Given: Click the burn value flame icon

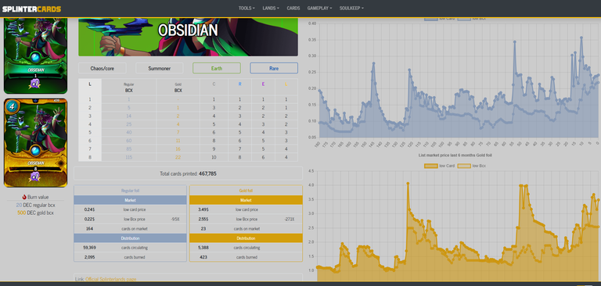Looking at the screenshot, I should pyautogui.click(x=24, y=197).
